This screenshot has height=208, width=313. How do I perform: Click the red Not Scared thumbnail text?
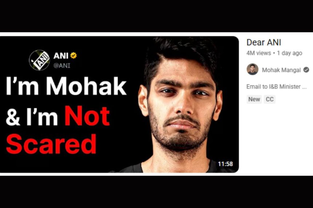coord(58,130)
